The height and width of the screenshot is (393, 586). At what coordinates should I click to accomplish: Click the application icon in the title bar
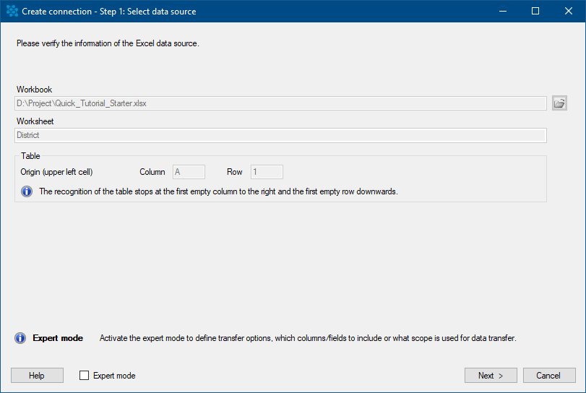(x=12, y=11)
